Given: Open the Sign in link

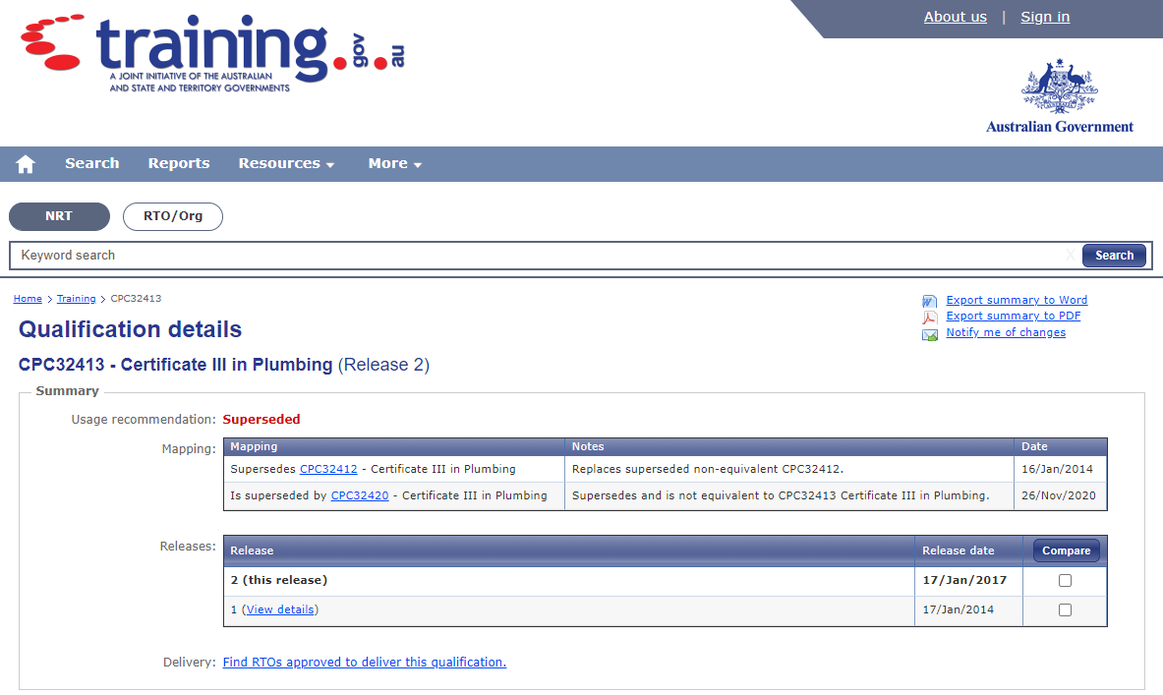Looking at the screenshot, I should 1045,17.
